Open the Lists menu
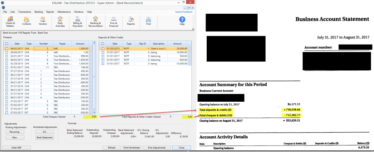Screen dimensions: 374x152 click(x=13, y=12)
